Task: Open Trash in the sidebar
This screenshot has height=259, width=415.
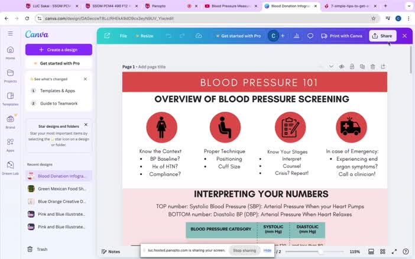Action: pyautogui.click(x=37, y=249)
